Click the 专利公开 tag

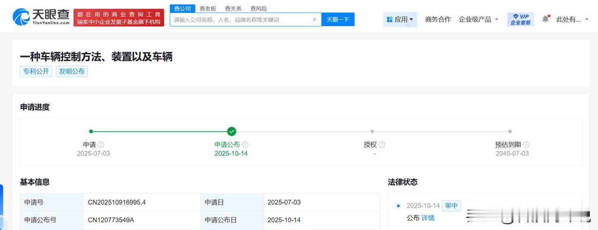click(x=36, y=71)
